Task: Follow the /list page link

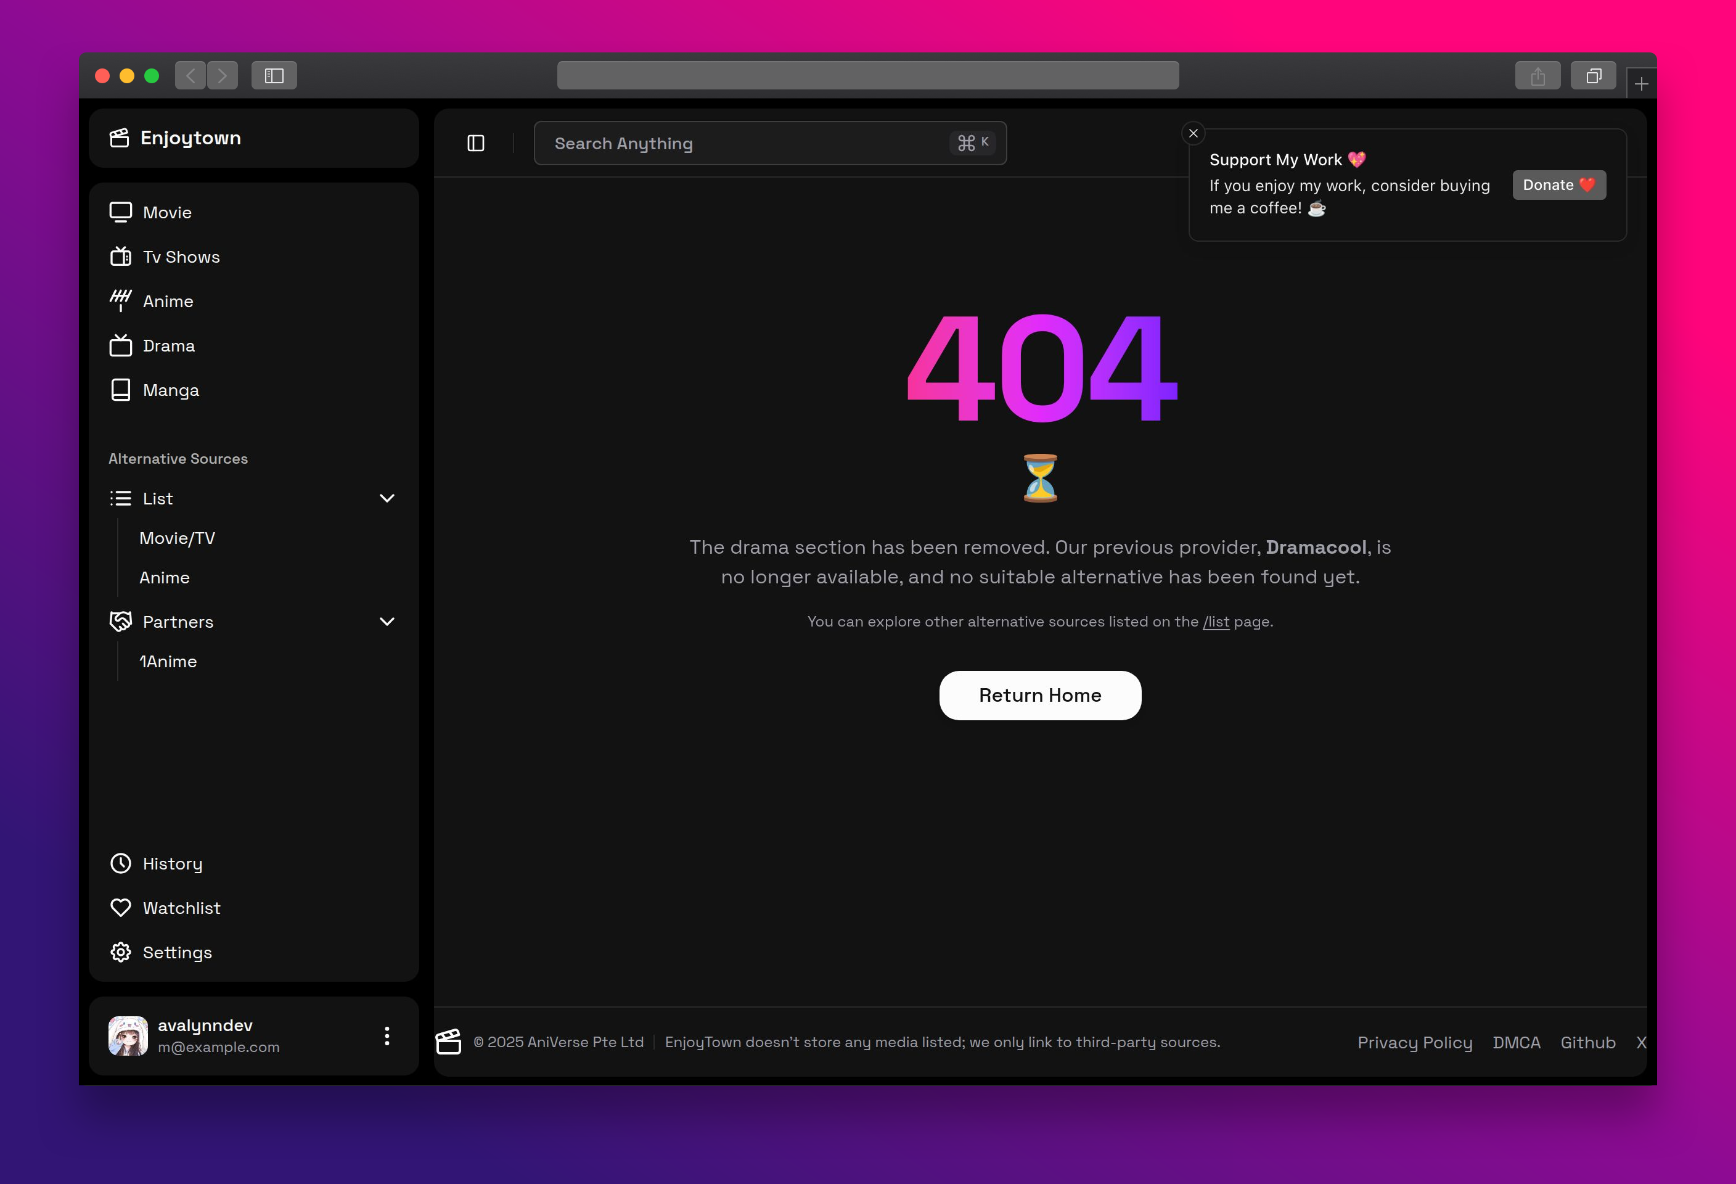Action: tap(1216, 622)
